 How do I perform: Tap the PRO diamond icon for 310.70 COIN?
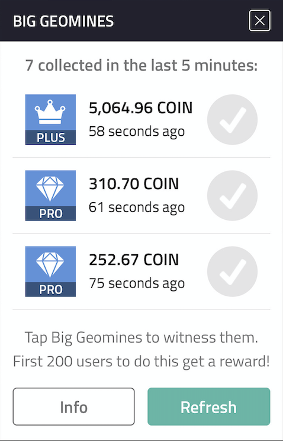coord(50,196)
